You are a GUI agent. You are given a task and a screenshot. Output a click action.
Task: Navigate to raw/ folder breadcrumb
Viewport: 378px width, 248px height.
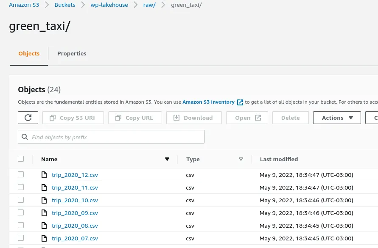click(x=149, y=5)
